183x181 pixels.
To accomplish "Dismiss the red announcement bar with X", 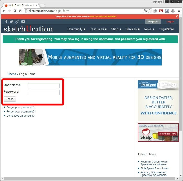I will point(177,16).
